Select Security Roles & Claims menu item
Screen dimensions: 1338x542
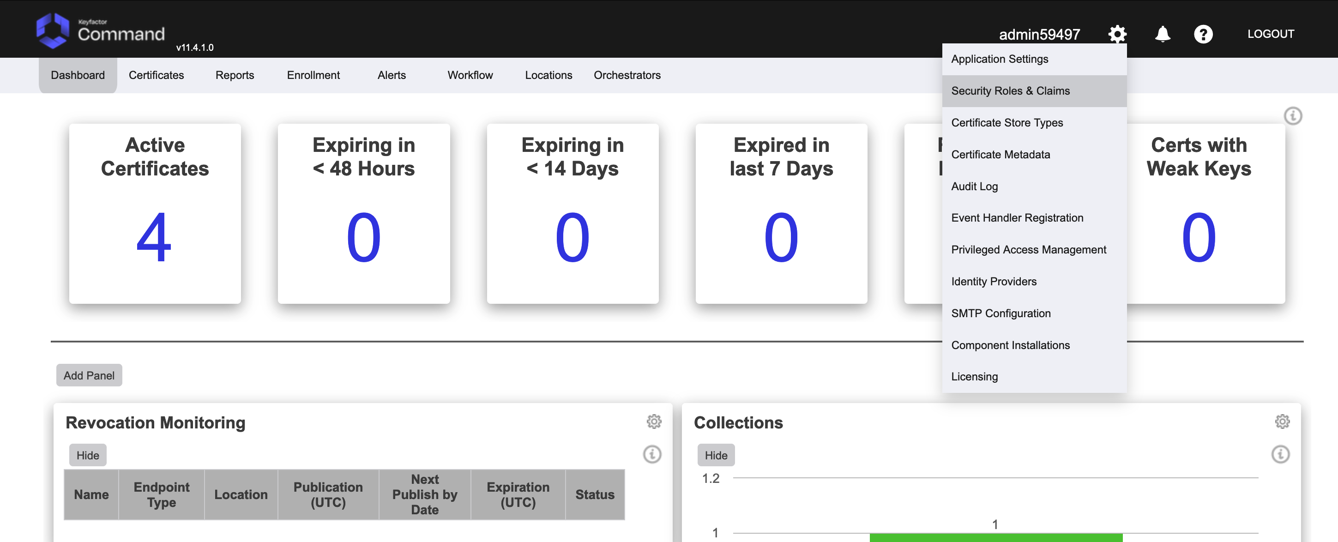pos(1010,91)
